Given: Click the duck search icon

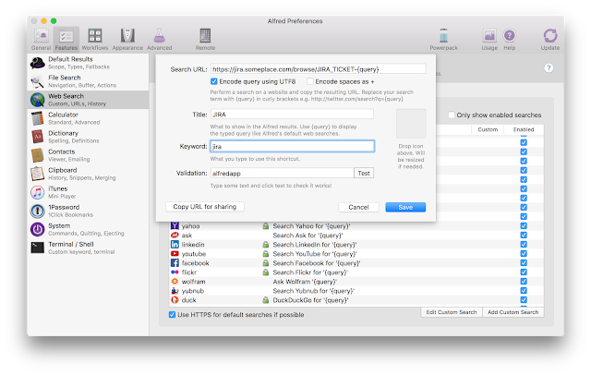Looking at the screenshot, I should click(x=175, y=299).
